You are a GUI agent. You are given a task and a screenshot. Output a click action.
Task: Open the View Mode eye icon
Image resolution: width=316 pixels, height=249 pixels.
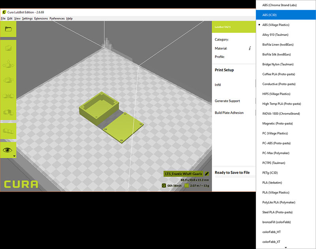(8, 149)
